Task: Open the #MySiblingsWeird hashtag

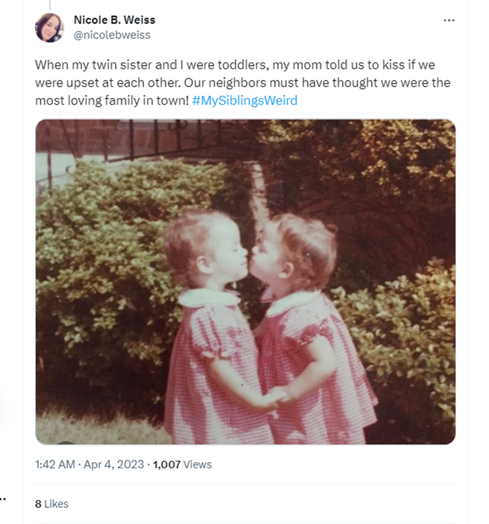Action: pos(244,101)
